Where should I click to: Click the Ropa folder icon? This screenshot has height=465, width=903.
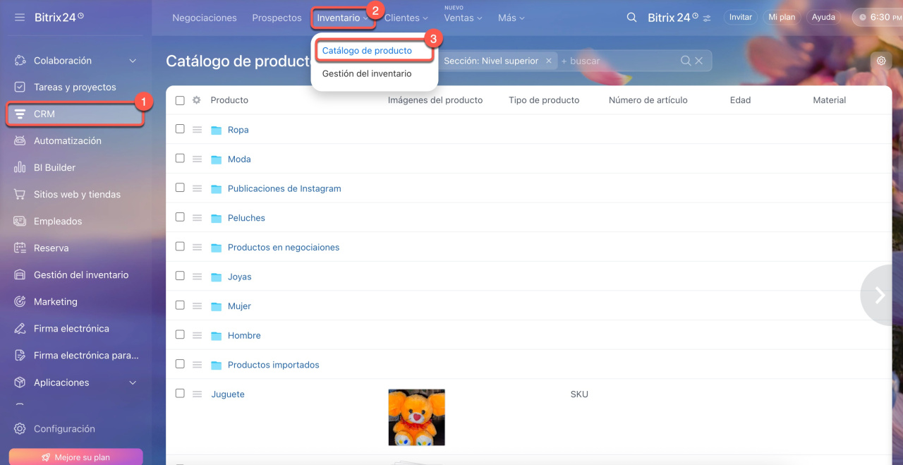(217, 130)
